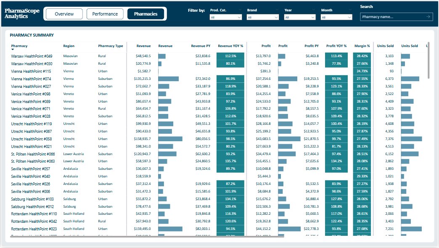
Task: Select Salzburg HealthPoint #103
Action: point(32,199)
